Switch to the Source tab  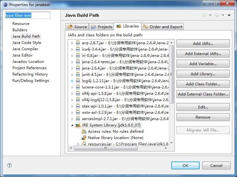pyautogui.click(x=77, y=27)
